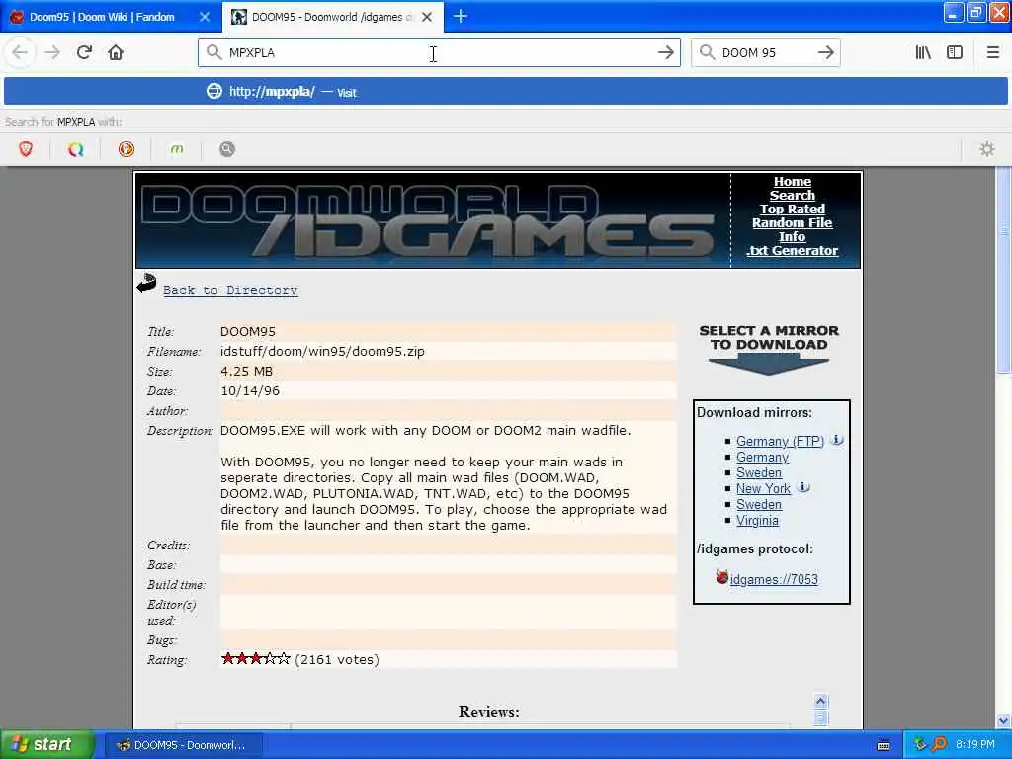Screen dimensions: 1012x759
Task: Click the go arrow in the address bar
Action: 665,52
